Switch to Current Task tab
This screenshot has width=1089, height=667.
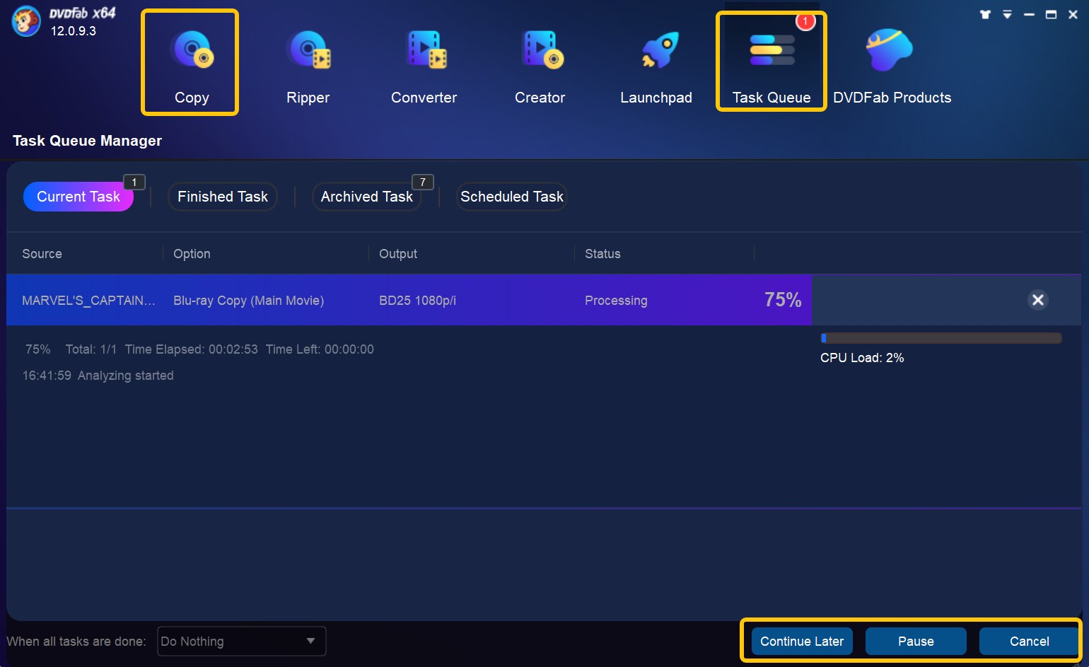coord(78,197)
